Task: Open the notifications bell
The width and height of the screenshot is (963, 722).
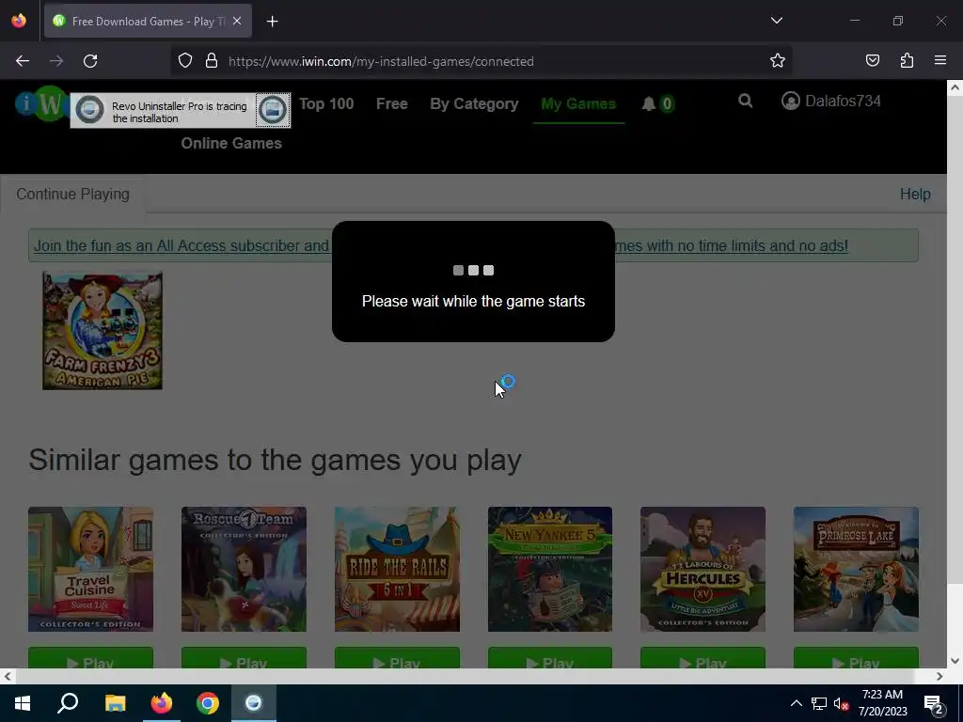Action: point(649,103)
